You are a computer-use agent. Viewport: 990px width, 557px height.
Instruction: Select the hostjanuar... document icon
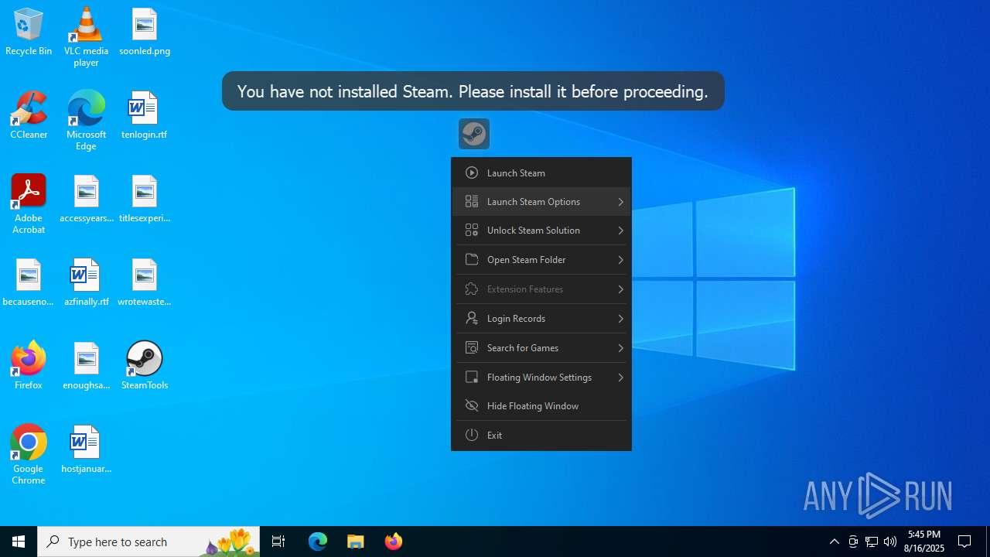(x=86, y=449)
